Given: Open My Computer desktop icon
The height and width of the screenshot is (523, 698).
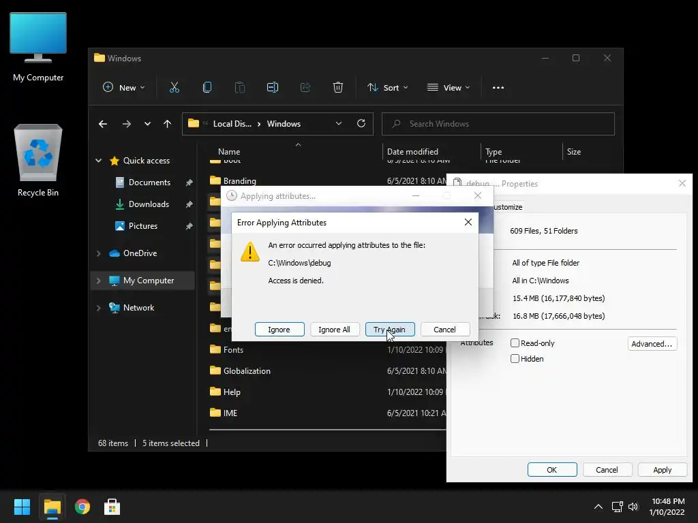Looking at the screenshot, I should tap(38, 47).
